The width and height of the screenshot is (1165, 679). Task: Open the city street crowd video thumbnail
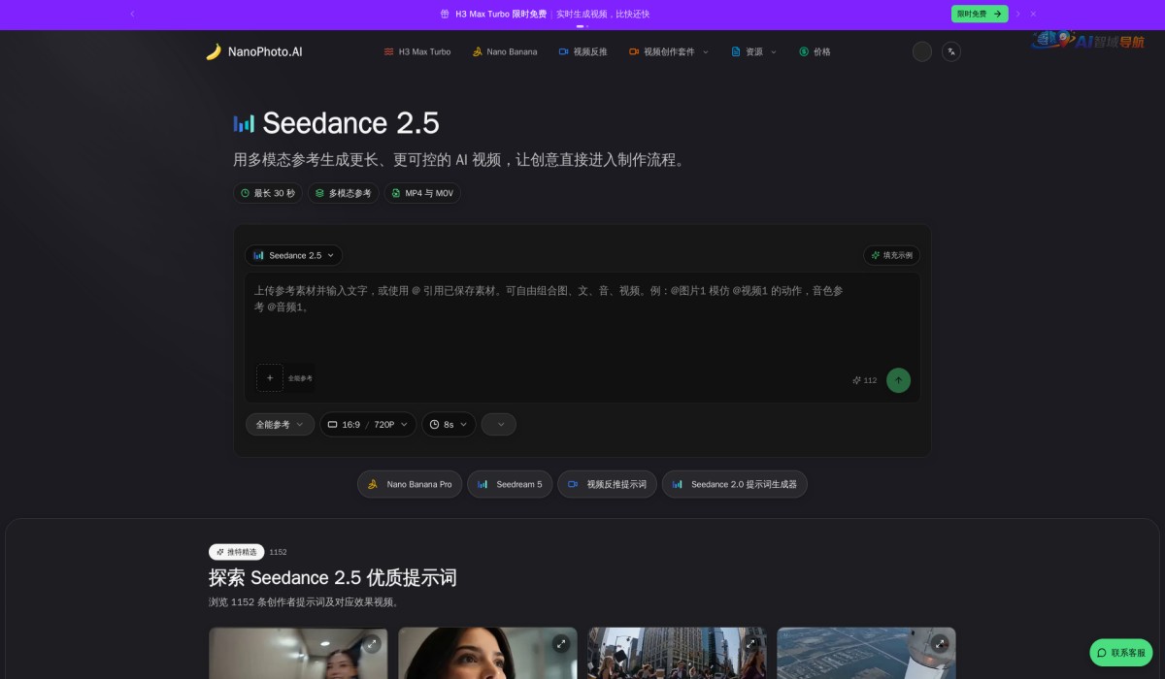coord(677,654)
